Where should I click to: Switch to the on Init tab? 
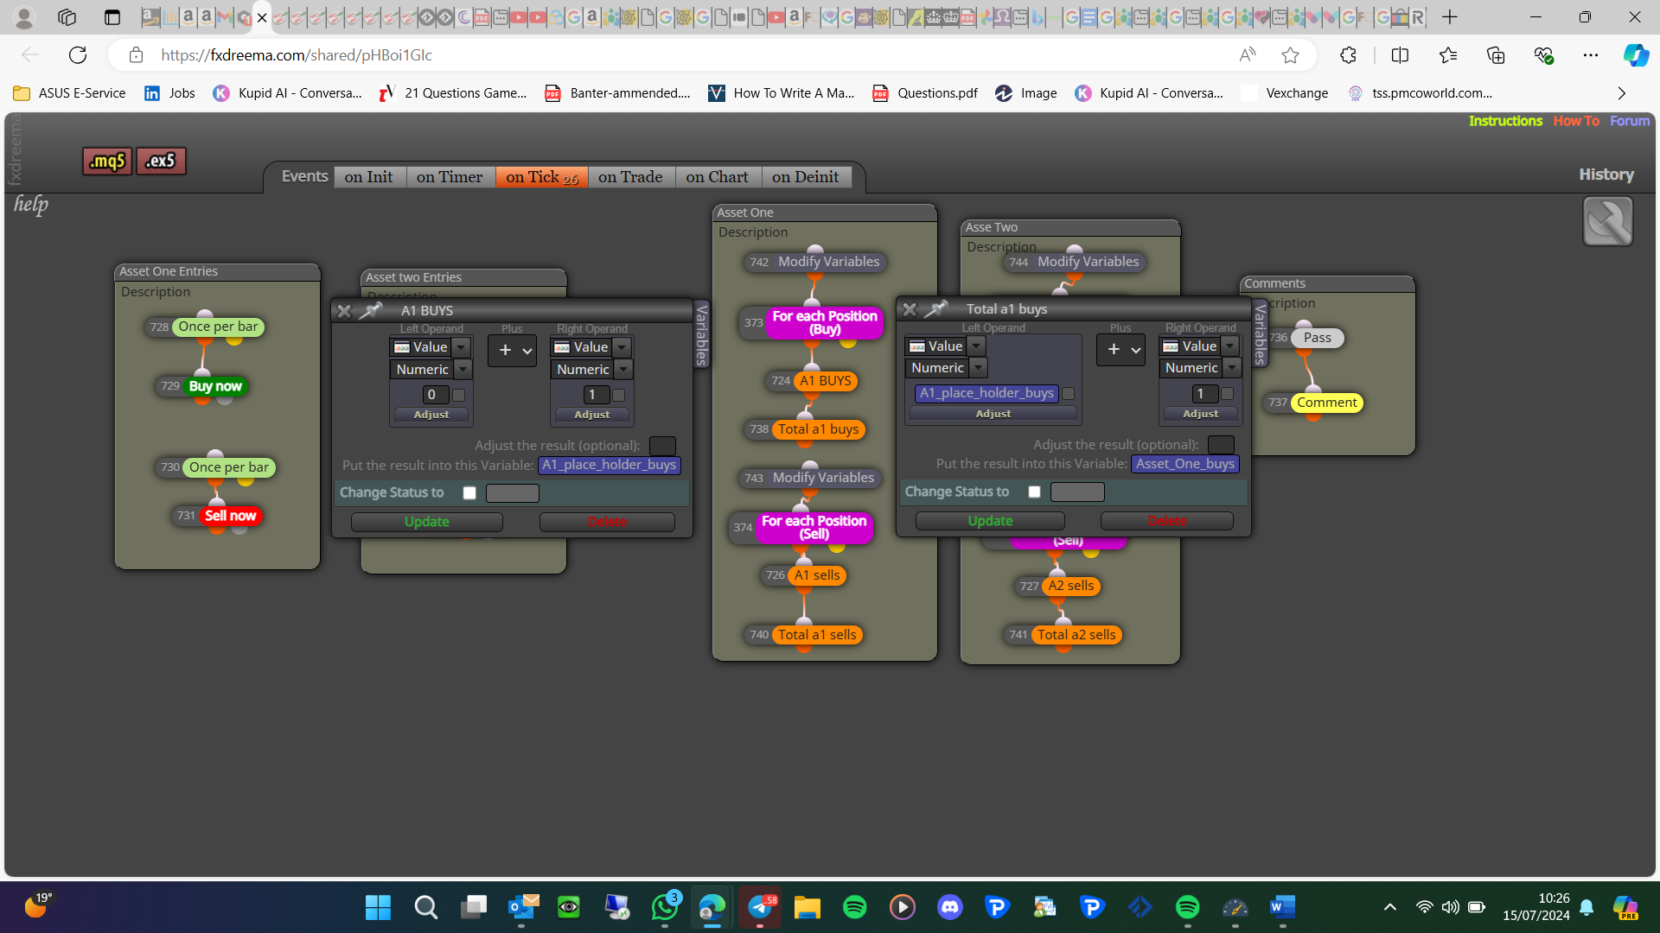point(368,177)
